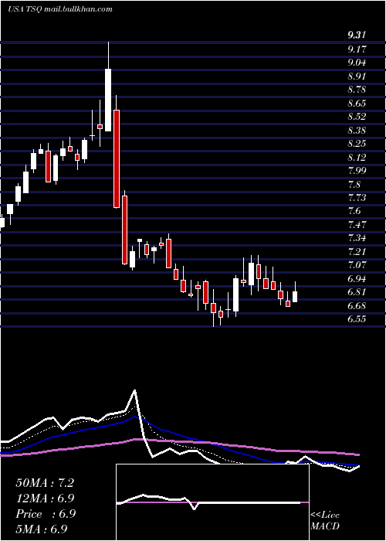
Task: Click the 9.17 price axis label
Action: (357, 49)
